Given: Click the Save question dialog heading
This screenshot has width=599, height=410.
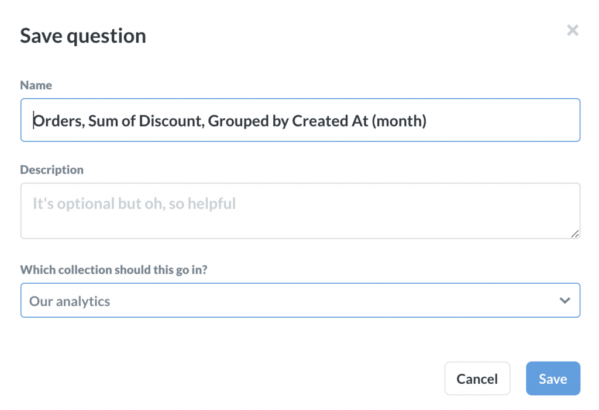Looking at the screenshot, I should coord(83,36).
